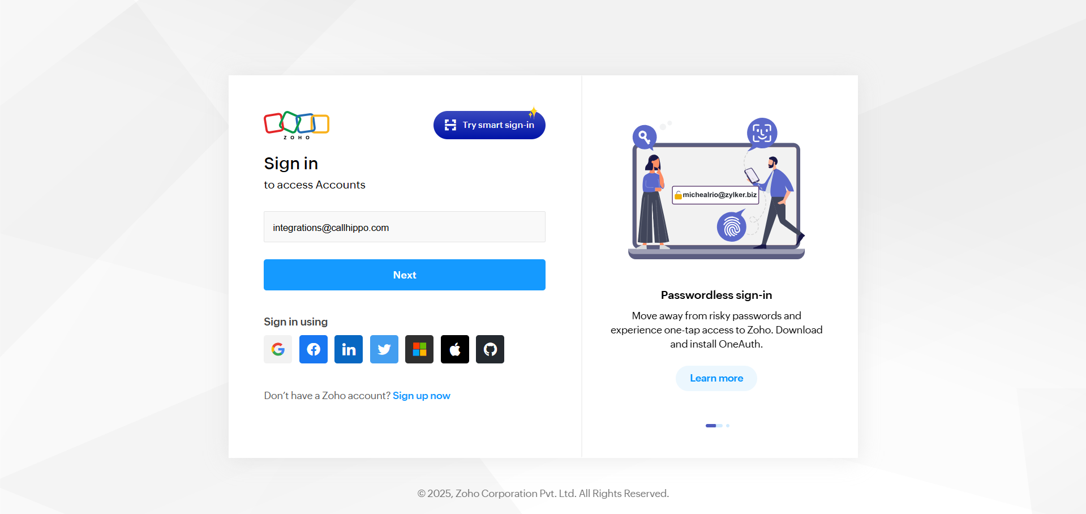Viewport: 1086px width, 514px height.
Task: Click the Zoho logo
Action: coord(297,125)
